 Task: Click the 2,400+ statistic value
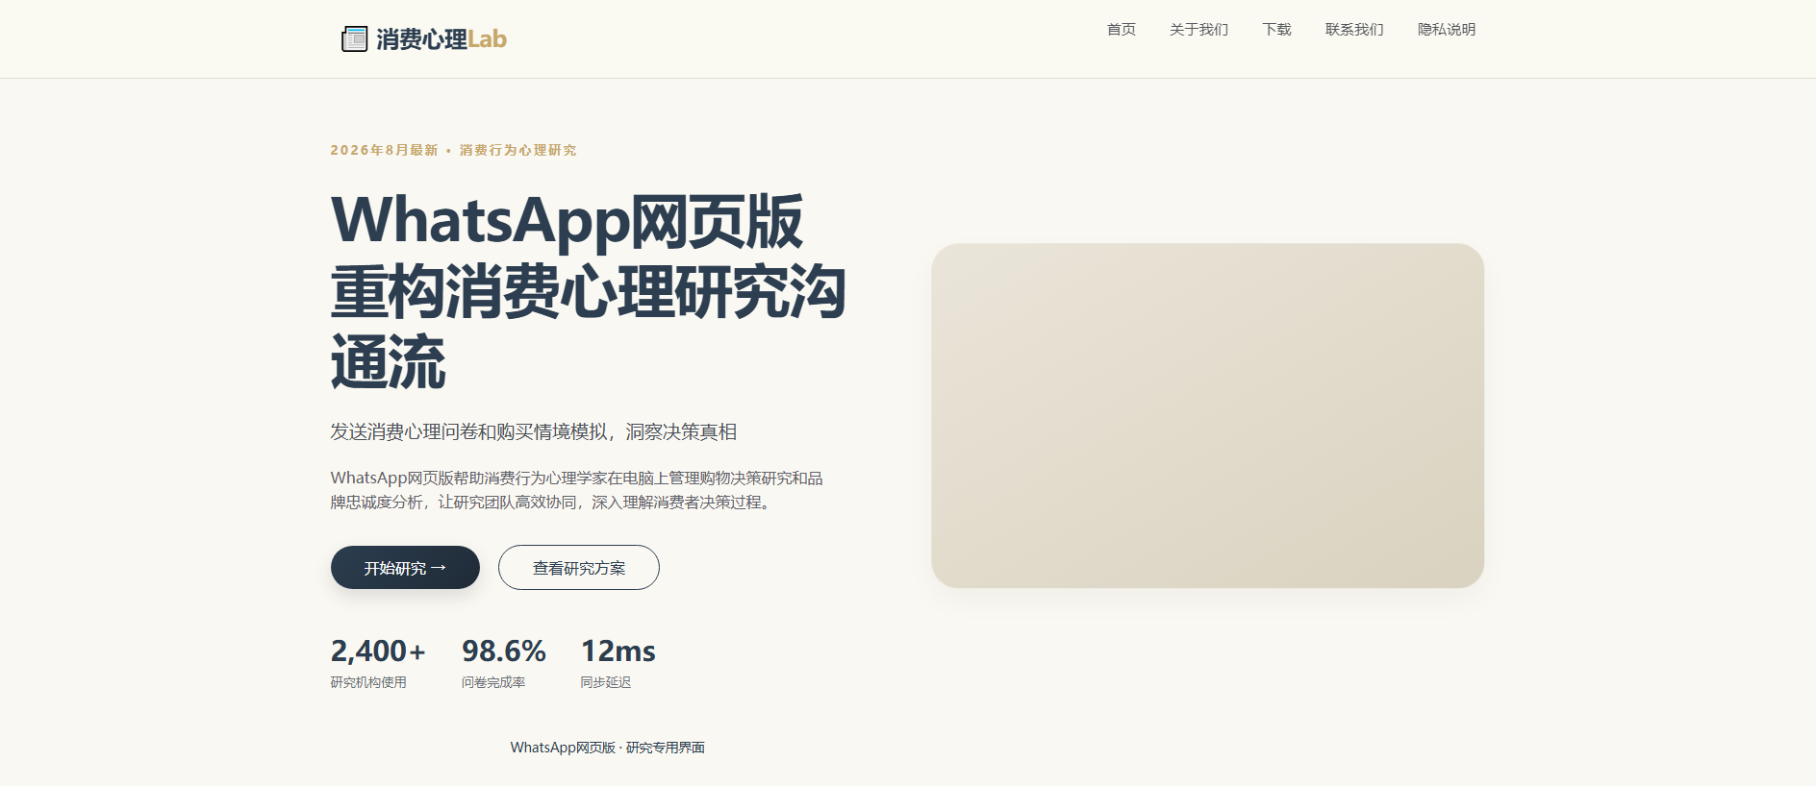tap(378, 651)
